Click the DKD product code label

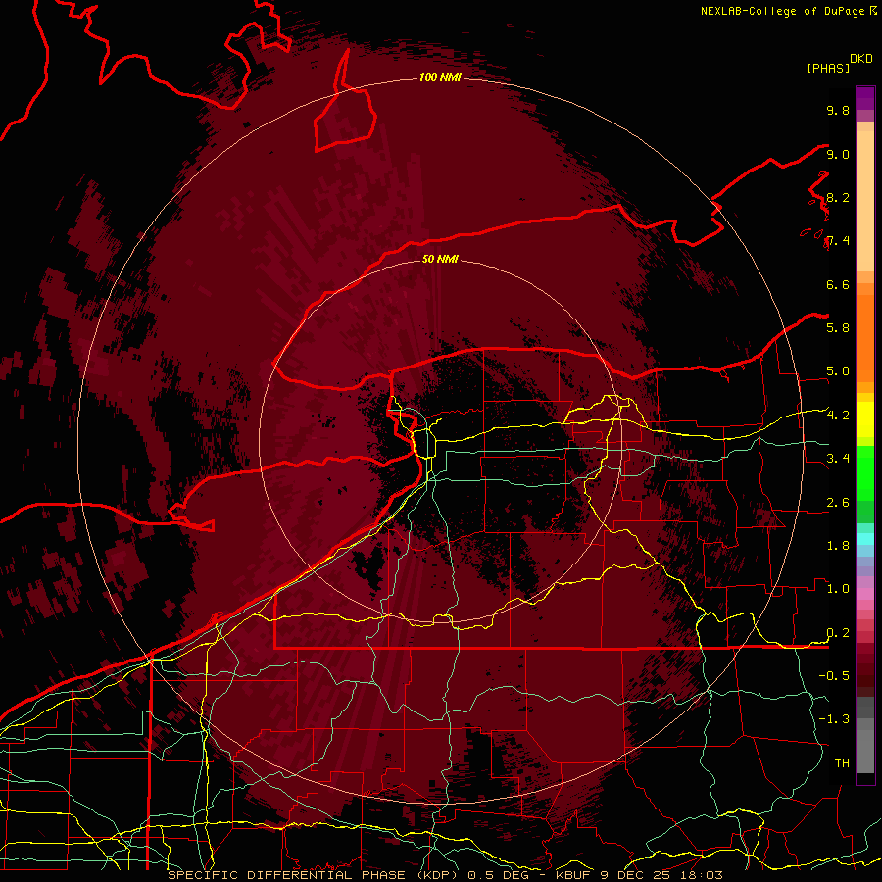click(x=861, y=59)
